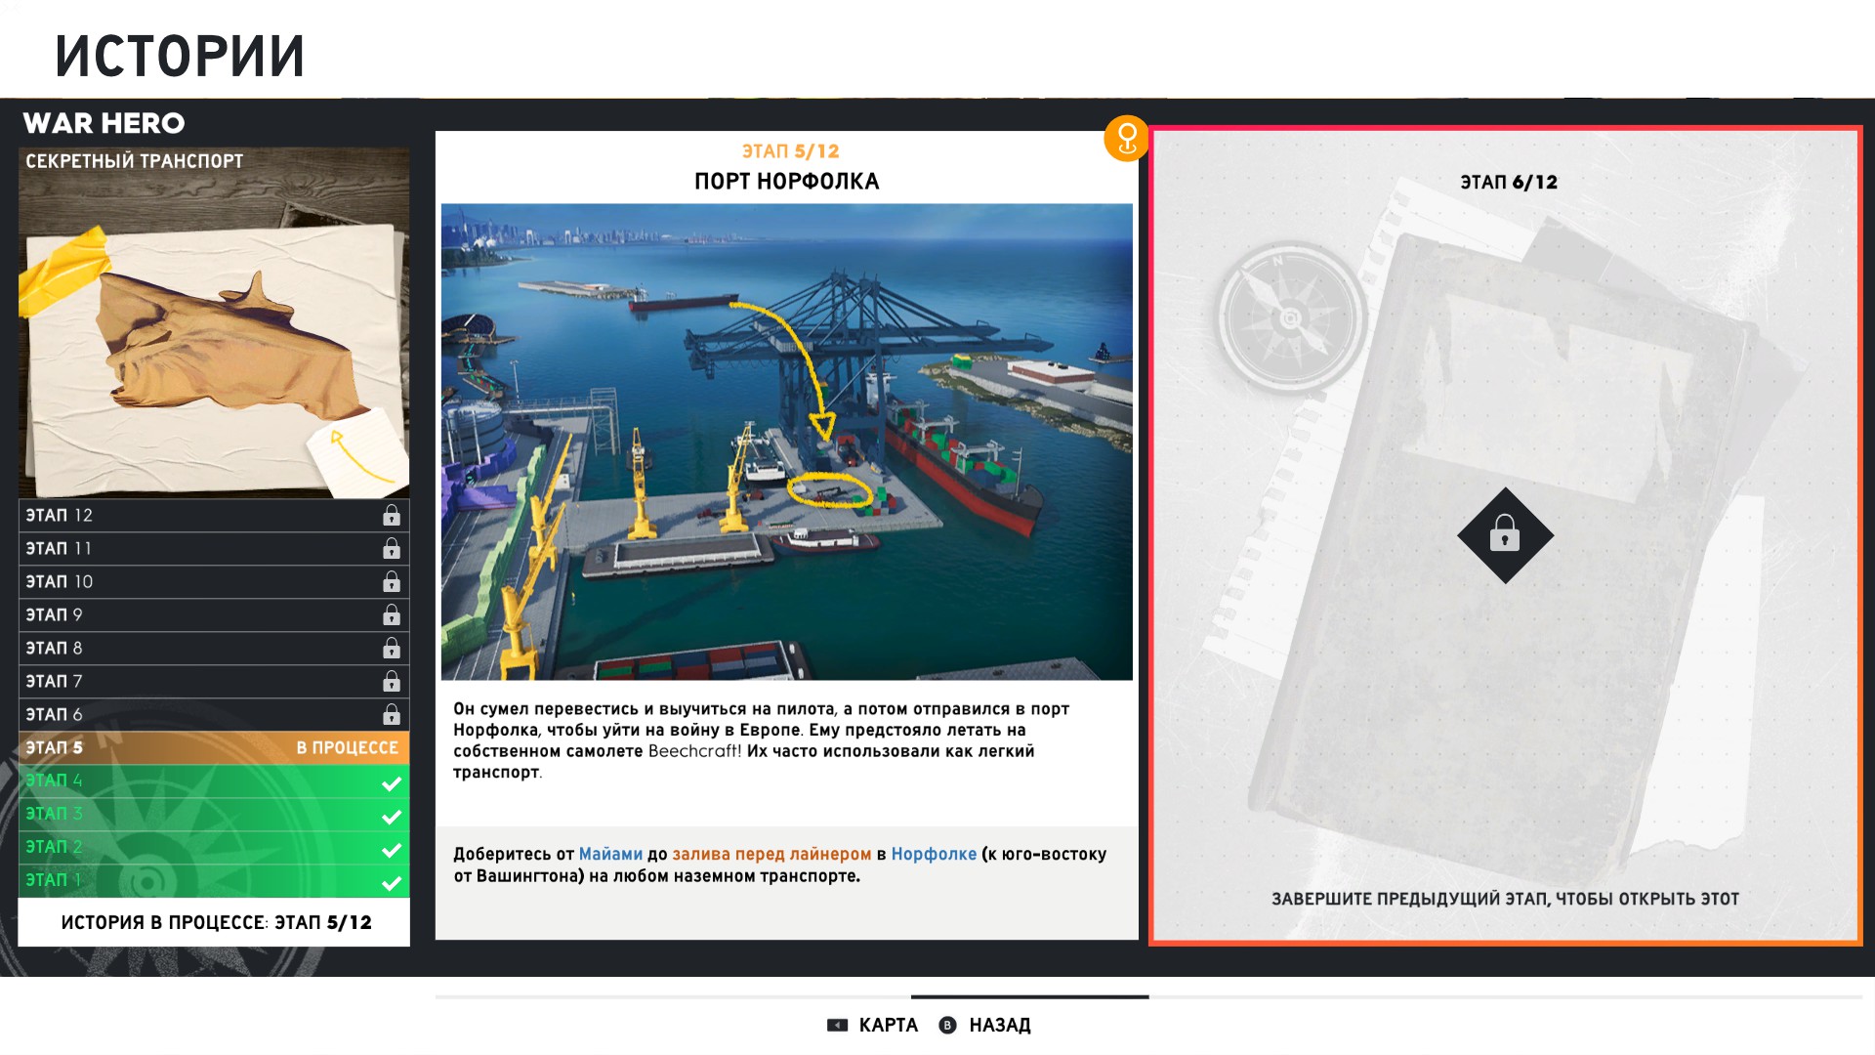Click the Beechcraft word in the story paragraph
Screen dimensions: 1875x1055
694,751
